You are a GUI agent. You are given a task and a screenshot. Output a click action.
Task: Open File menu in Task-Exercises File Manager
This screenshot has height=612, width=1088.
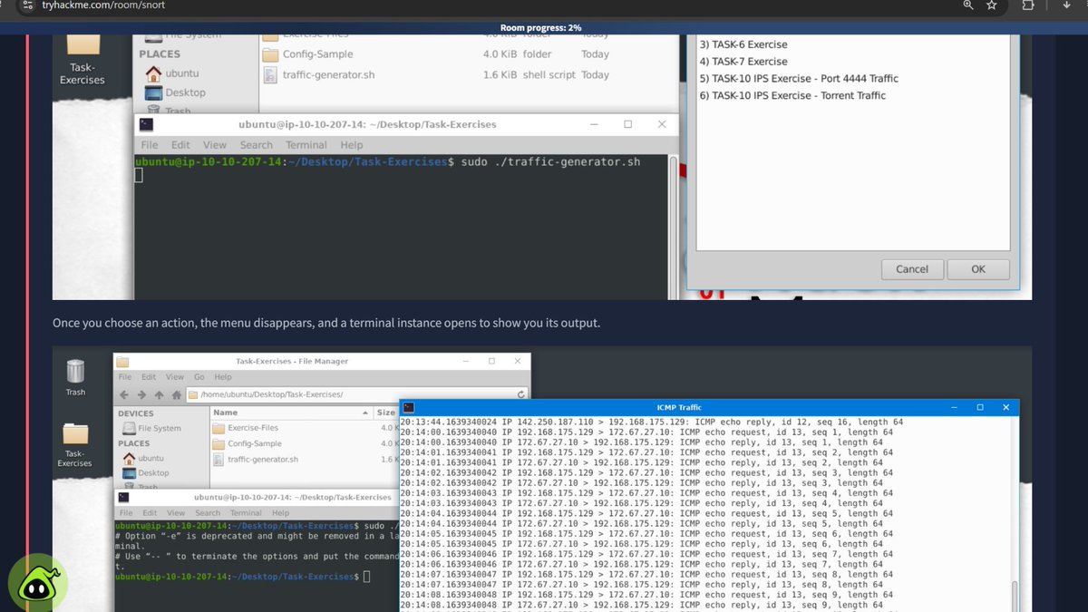125,377
